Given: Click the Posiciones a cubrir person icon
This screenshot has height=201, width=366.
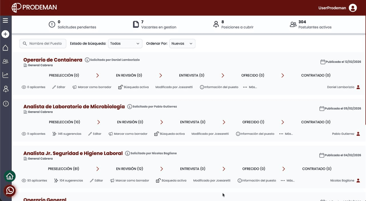Looking at the screenshot, I should coord(216,24).
